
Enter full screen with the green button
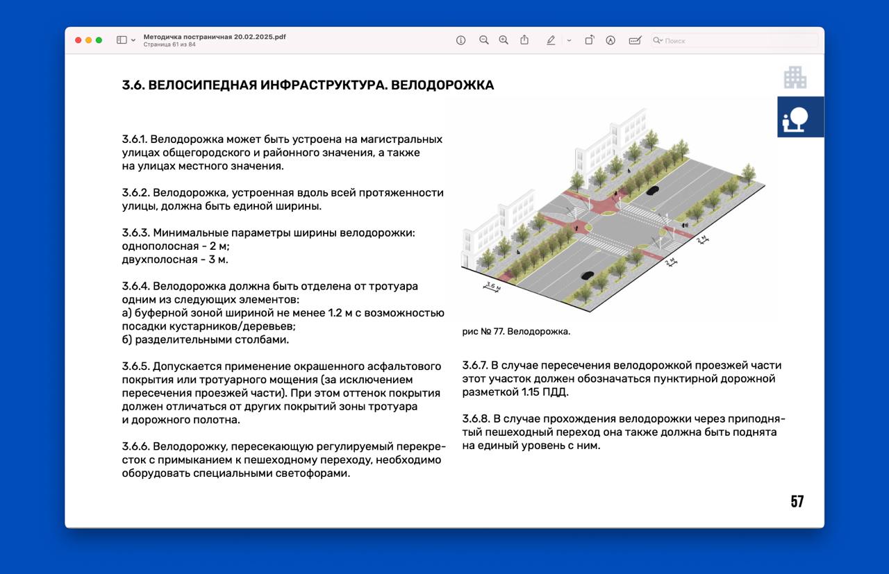tap(99, 40)
